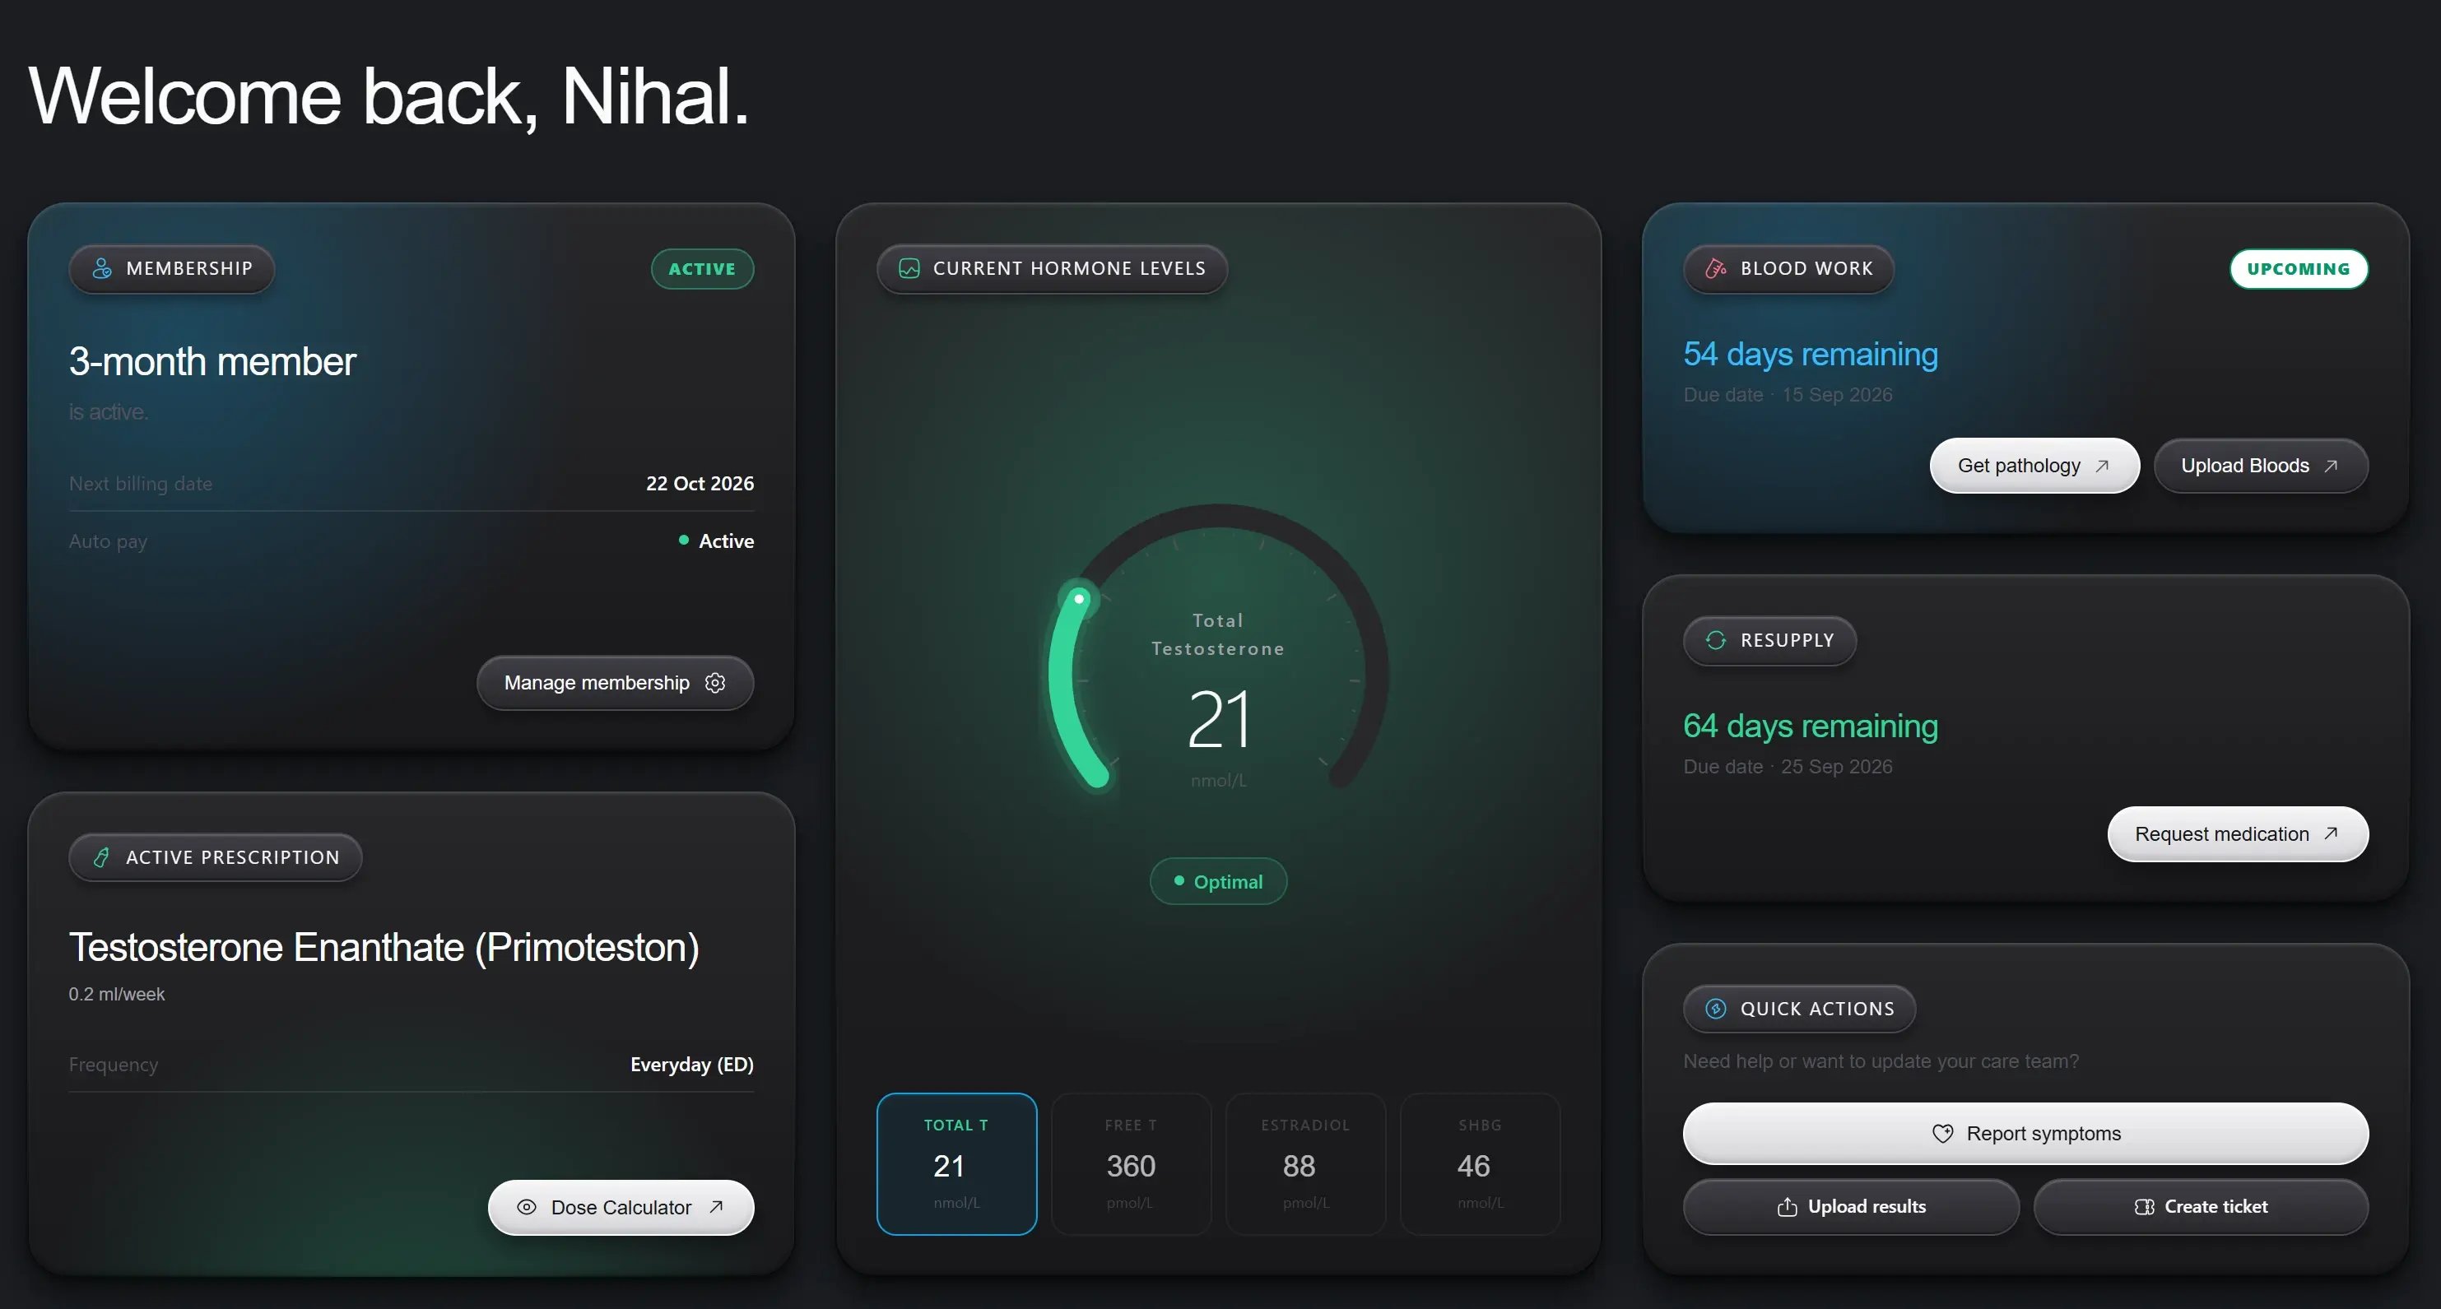
Task: Click 'Due date · 15 Sep 2026' text
Action: (x=1788, y=395)
